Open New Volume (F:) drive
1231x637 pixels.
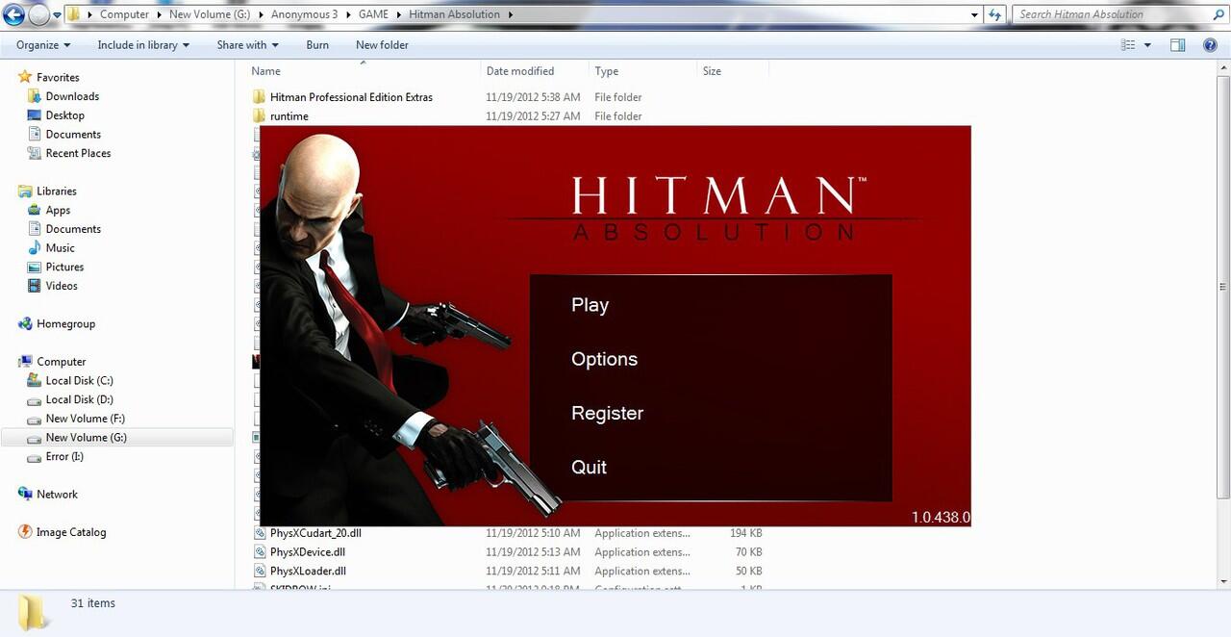click(85, 419)
